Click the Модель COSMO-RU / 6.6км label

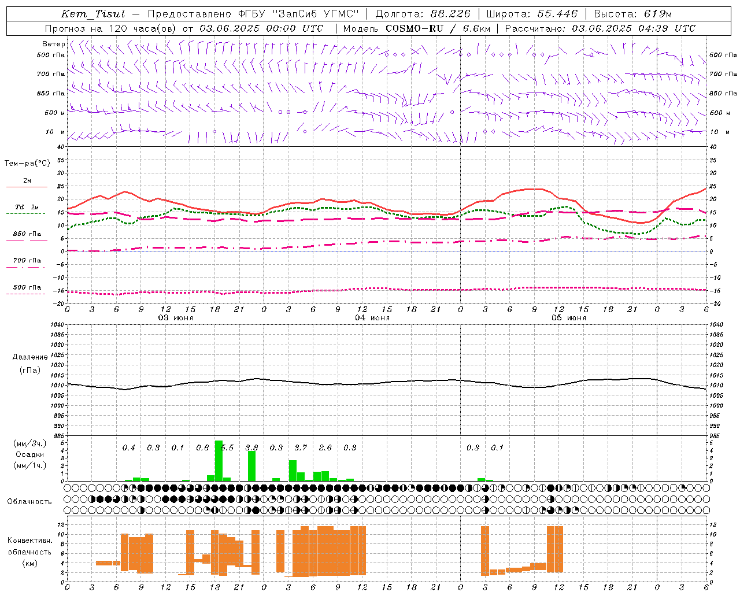(417, 28)
